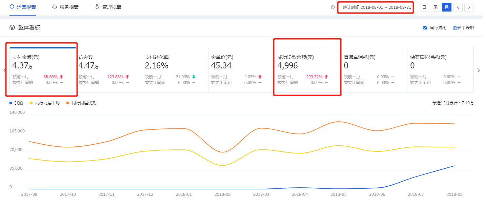The width and height of the screenshot is (483, 208).
Task: Switch to 管理视窗 tab
Action: pyautogui.click(x=108, y=7)
